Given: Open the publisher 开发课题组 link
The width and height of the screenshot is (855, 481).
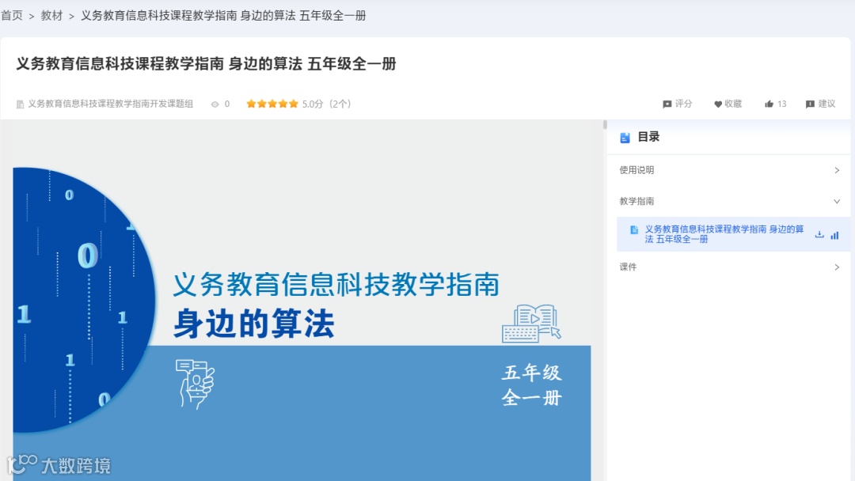Looking at the screenshot, I should [110, 104].
